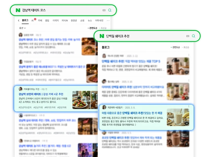Click the profile avatar of 카페좋아하는 지인
This screenshot has height=157, width=209.
21,89
